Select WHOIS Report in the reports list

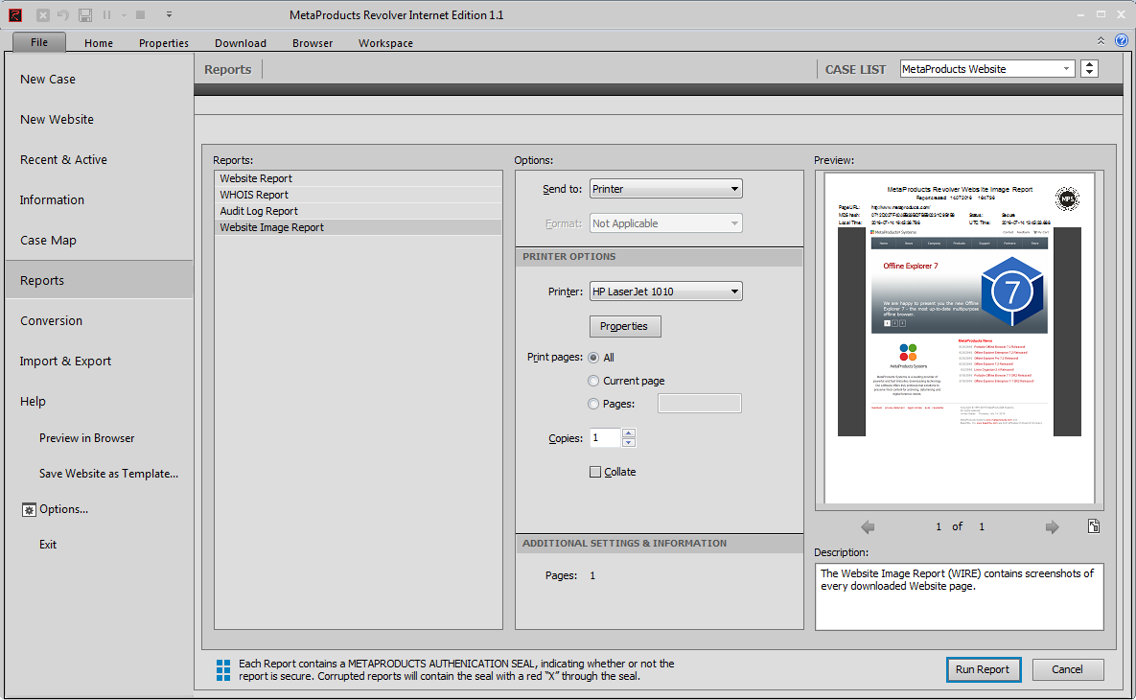click(x=254, y=195)
